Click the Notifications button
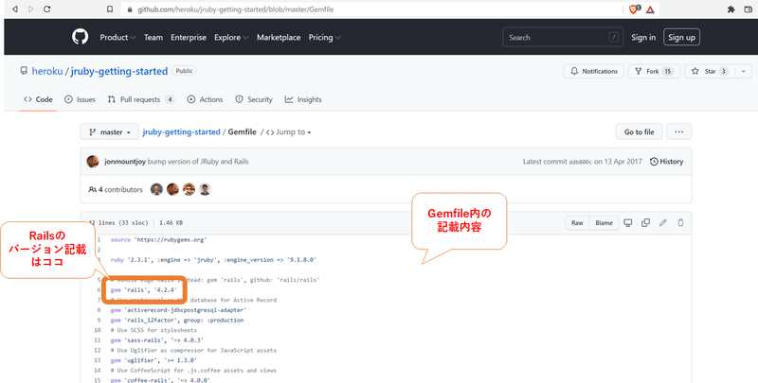Screen dimensions: 758x383 click(x=594, y=71)
